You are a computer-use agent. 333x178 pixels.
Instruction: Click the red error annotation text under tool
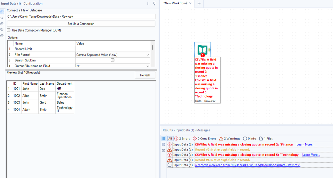click(206, 78)
